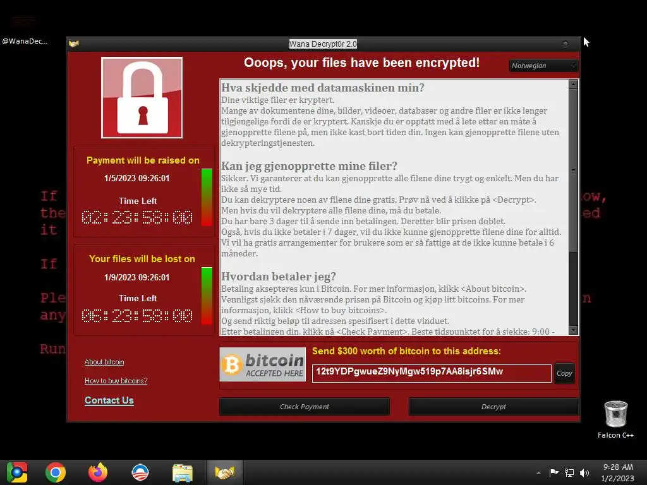Click the files lost progress bar
Viewport: 647px width, 485px height.
coord(207,296)
